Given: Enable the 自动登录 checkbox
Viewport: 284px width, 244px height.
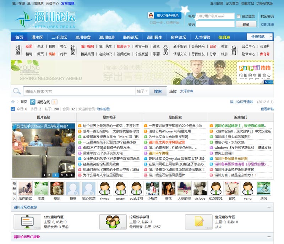Looking at the screenshot, I should click(239, 16).
